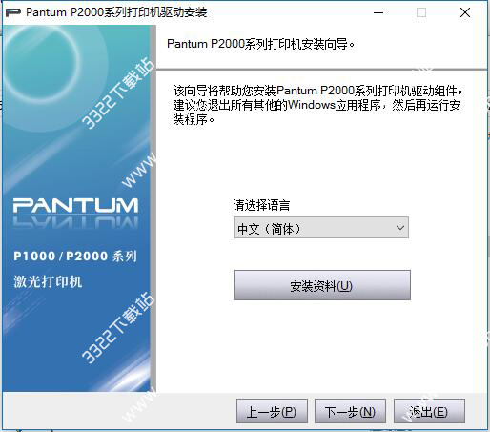Viewport: 490px width, 432px height.
Task: Click the 请选择语言 label
Action: [x=261, y=205]
